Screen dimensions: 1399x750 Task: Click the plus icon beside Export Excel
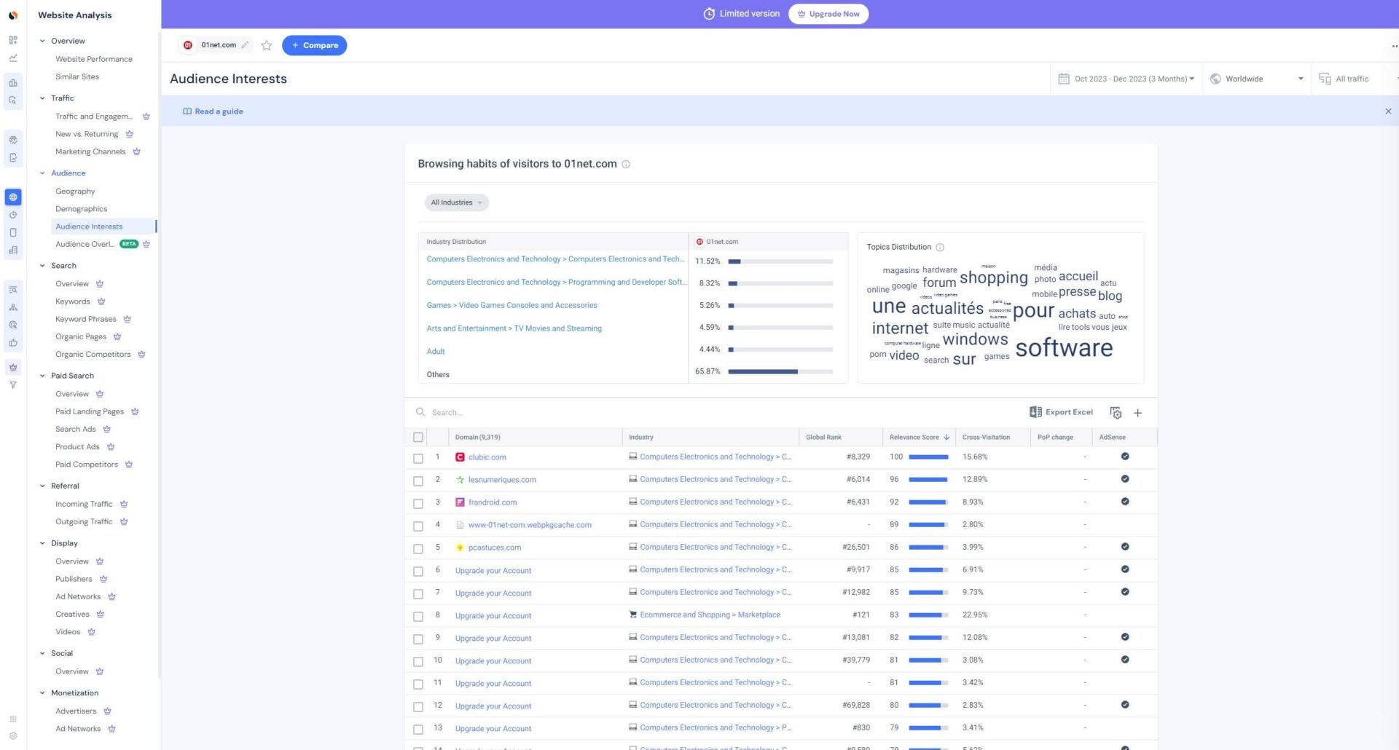click(1138, 413)
